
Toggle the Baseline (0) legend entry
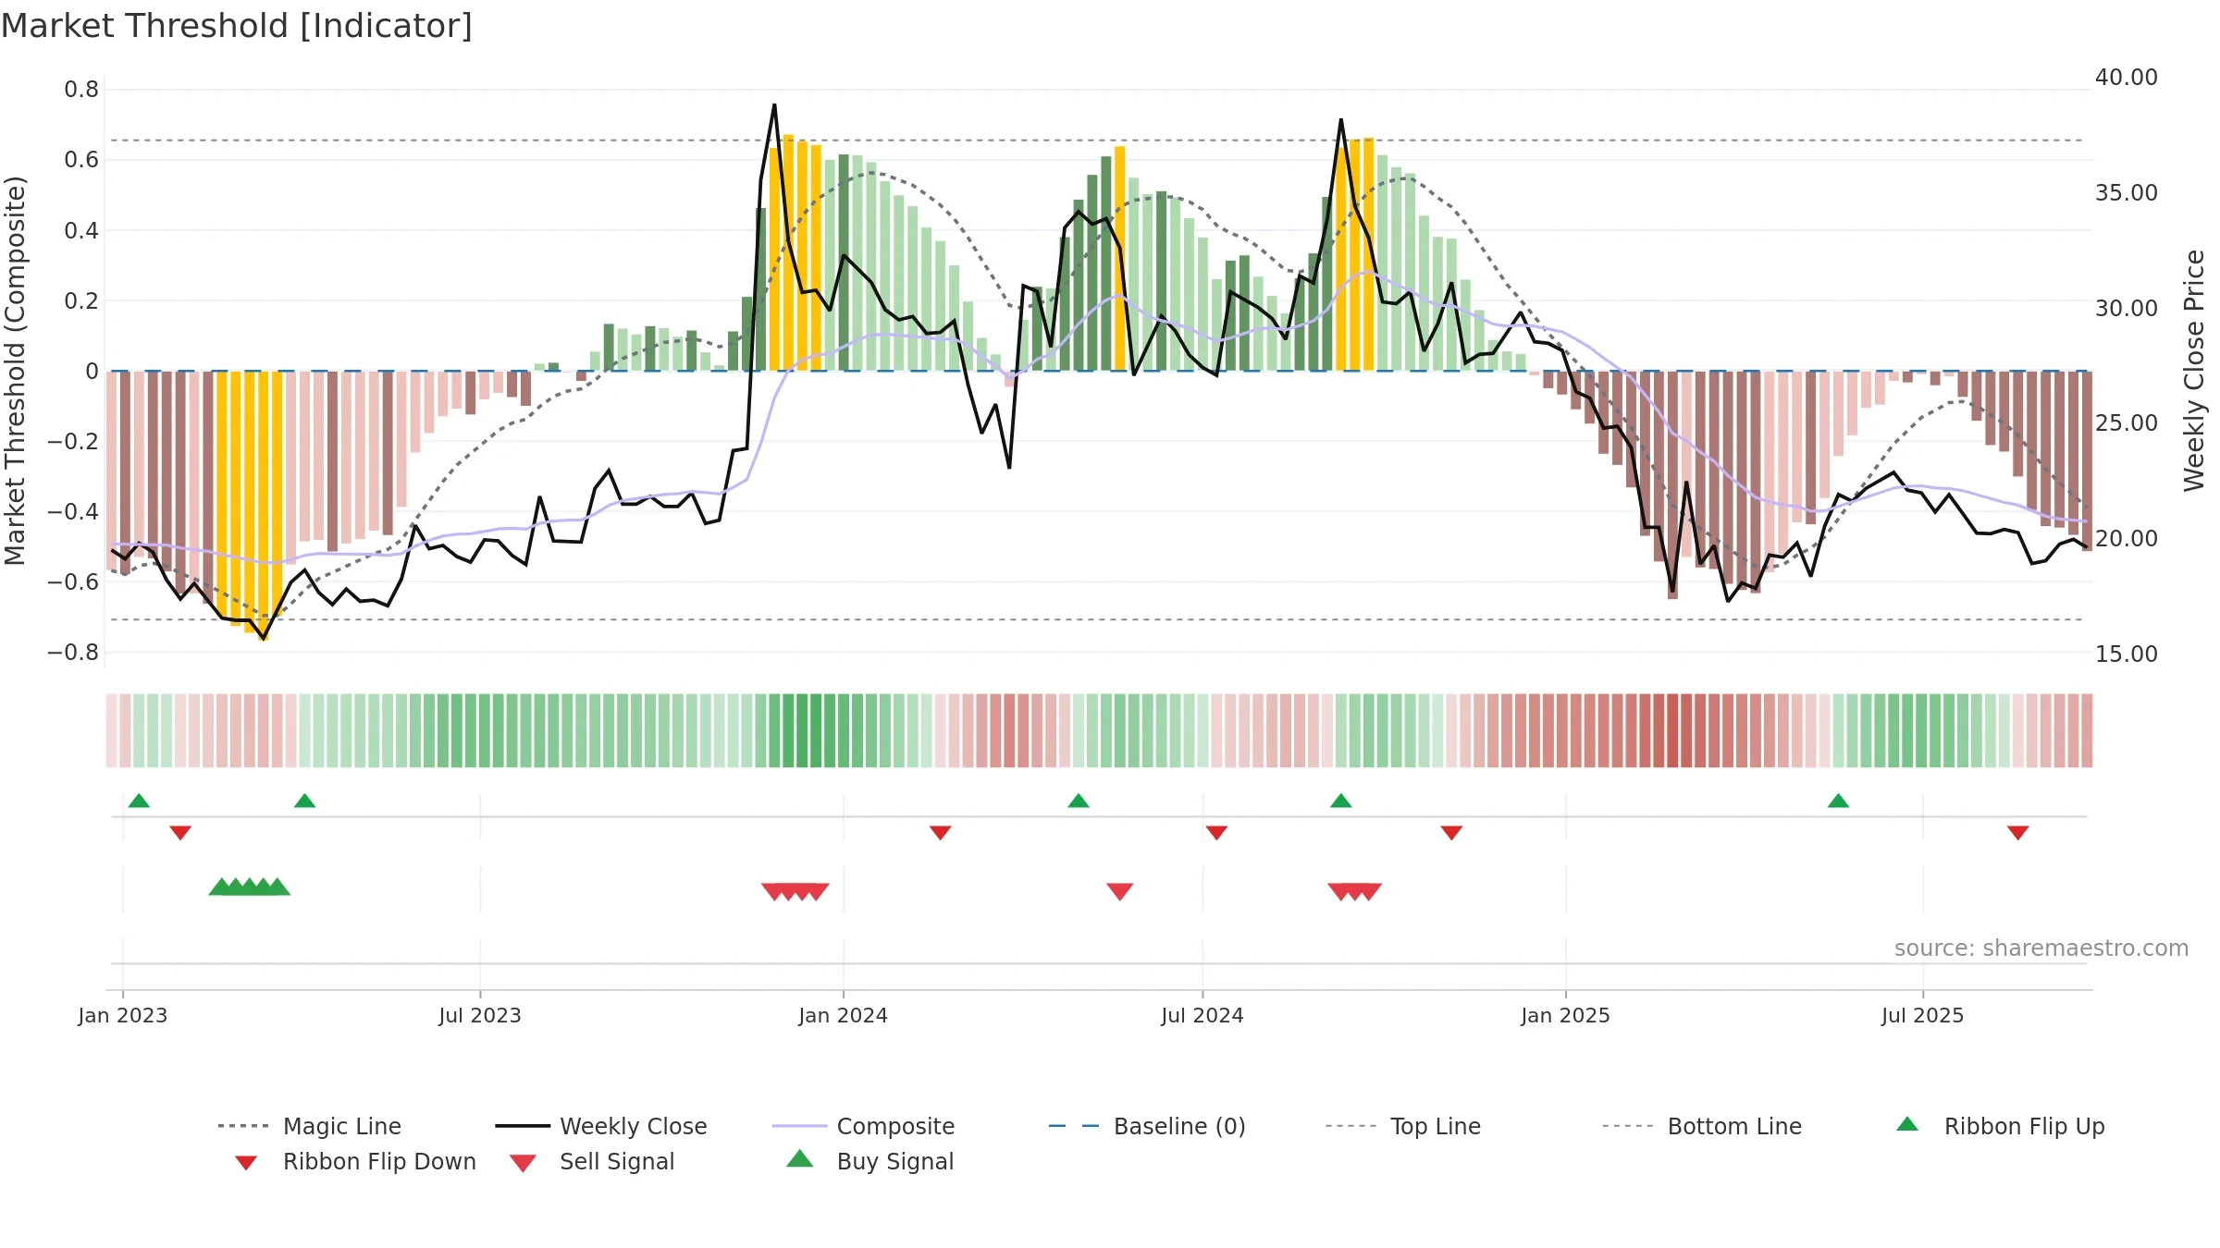[1147, 1126]
